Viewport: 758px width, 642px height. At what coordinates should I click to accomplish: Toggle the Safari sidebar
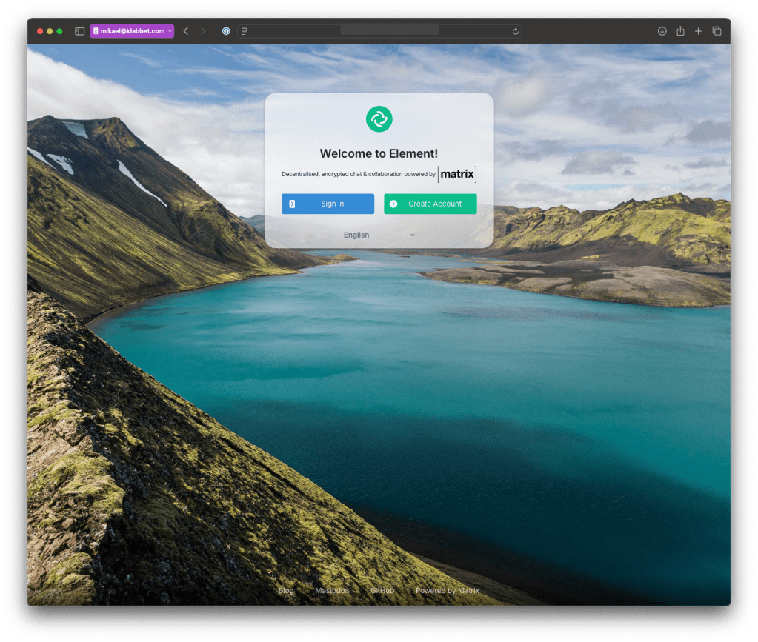pos(80,31)
